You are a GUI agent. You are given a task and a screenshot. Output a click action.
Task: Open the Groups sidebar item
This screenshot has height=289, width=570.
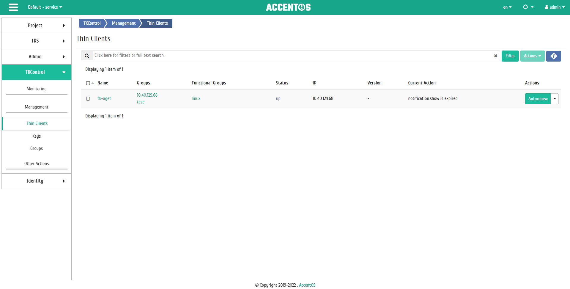[37, 148]
